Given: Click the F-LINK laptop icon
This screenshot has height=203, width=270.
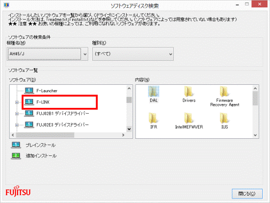Looking at the screenshot, I should coord(29,102).
